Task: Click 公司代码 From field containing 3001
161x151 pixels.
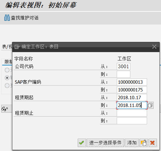Action: pyautogui.click(x=124, y=66)
